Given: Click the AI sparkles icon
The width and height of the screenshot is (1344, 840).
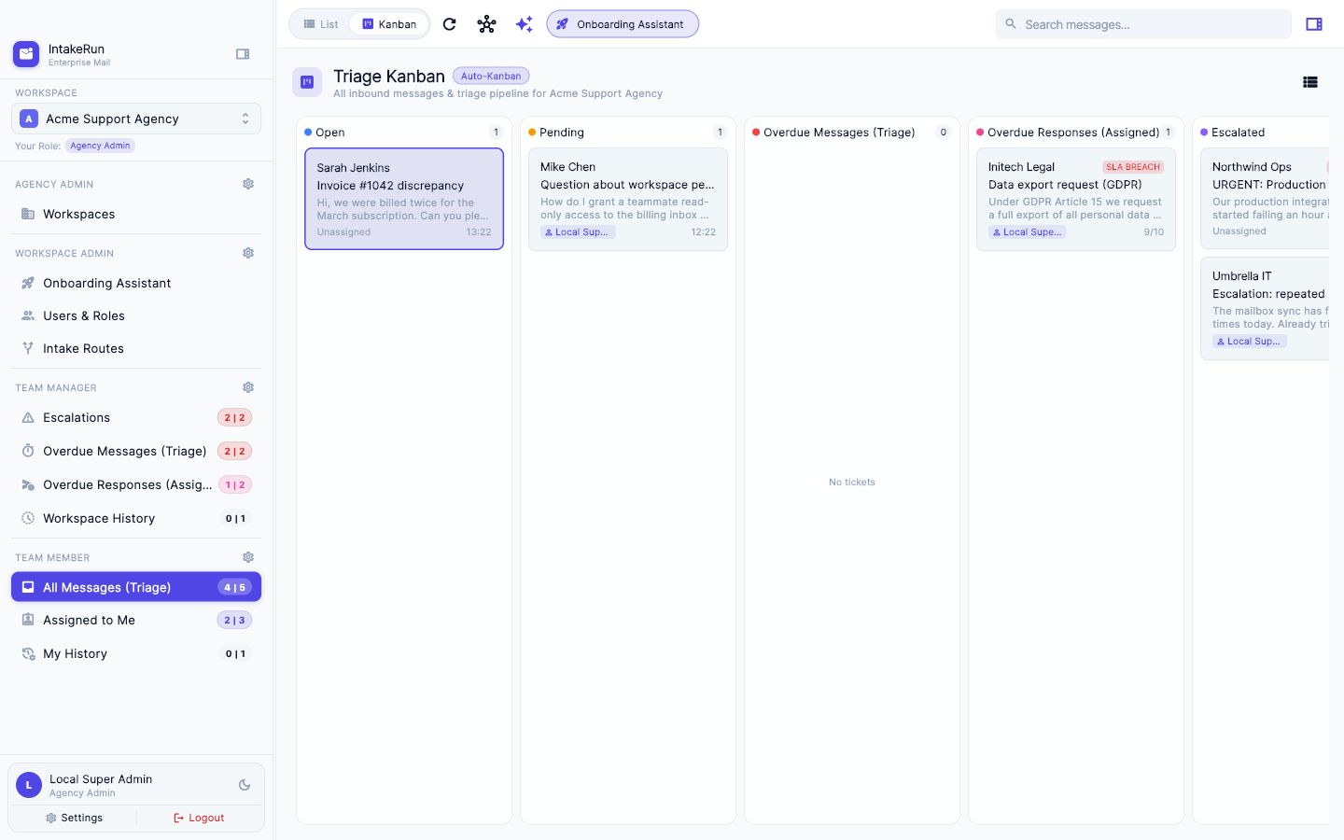Looking at the screenshot, I should [525, 24].
